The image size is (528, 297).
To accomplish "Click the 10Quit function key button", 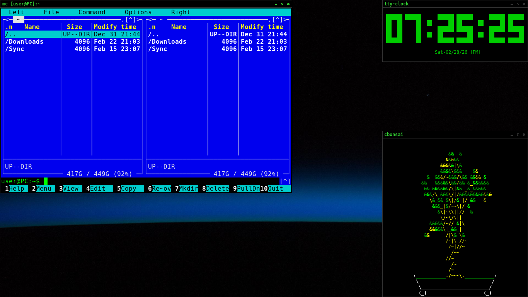I will pos(276,189).
